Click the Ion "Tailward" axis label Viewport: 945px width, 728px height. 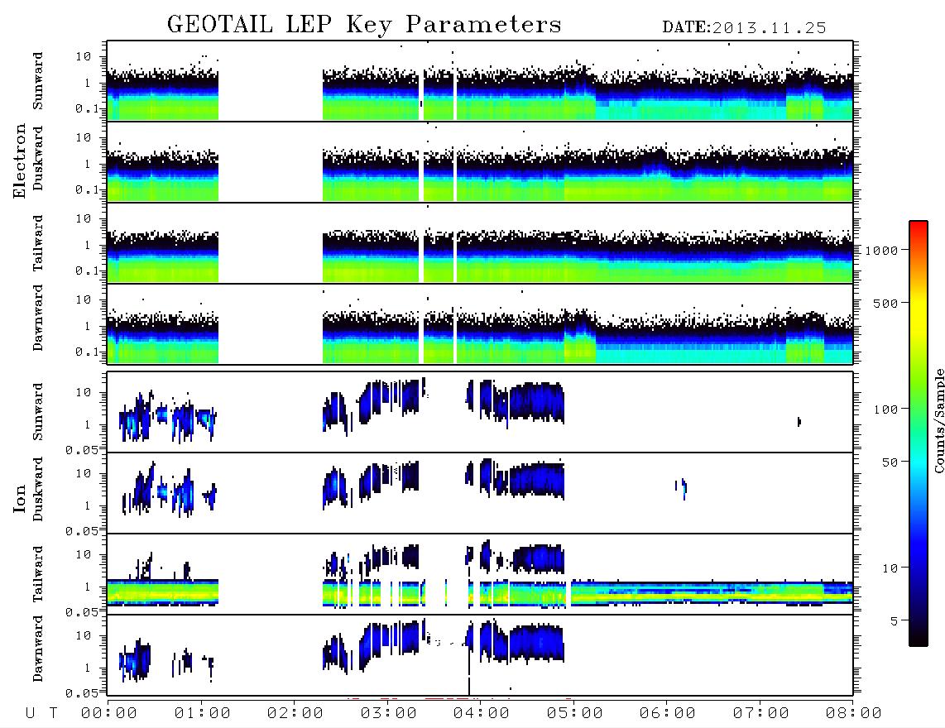tap(38, 574)
